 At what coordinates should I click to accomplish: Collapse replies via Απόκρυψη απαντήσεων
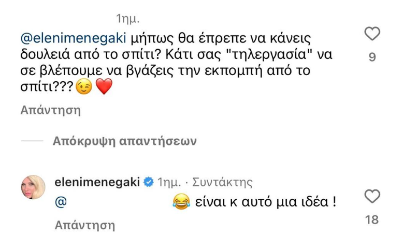click(125, 141)
